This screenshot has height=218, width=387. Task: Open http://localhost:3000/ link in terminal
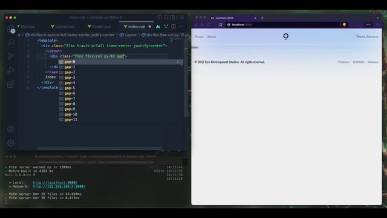[x=55, y=182]
